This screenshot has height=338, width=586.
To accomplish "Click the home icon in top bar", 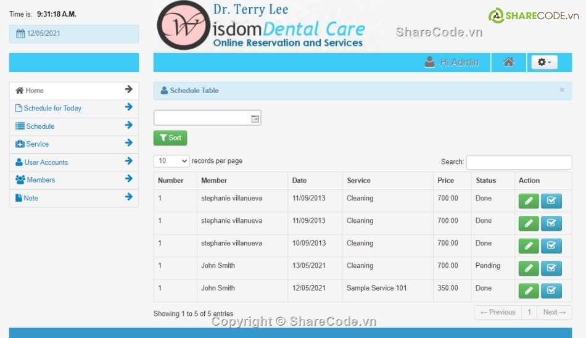I will pyautogui.click(x=508, y=62).
